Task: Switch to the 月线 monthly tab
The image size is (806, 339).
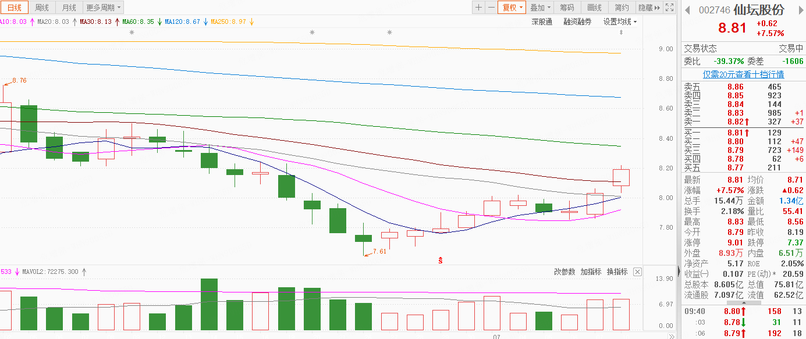Action: click(x=69, y=8)
